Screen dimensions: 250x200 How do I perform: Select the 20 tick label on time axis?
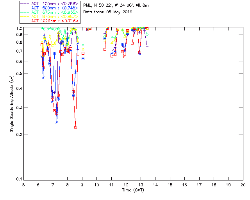[243, 184]
